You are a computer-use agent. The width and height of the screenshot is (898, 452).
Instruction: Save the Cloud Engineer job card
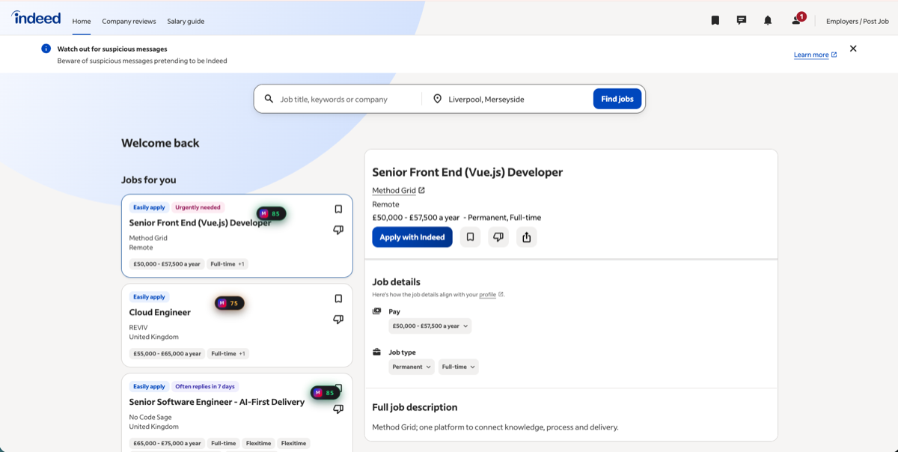[338, 299]
